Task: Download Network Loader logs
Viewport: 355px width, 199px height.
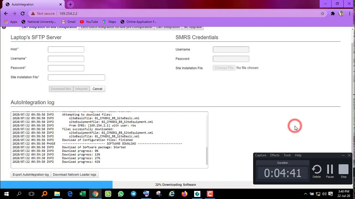Action: 75,175
